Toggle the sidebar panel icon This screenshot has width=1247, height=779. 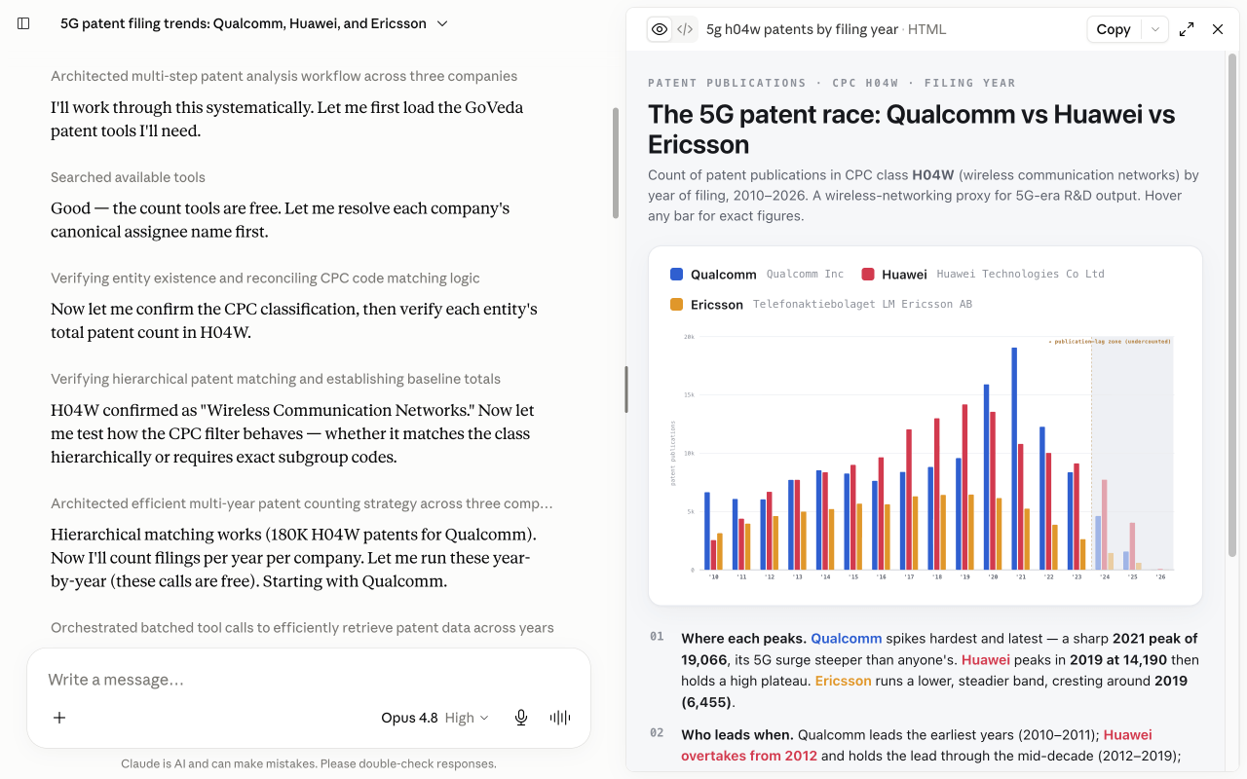pyautogui.click(x=24, y=23)
